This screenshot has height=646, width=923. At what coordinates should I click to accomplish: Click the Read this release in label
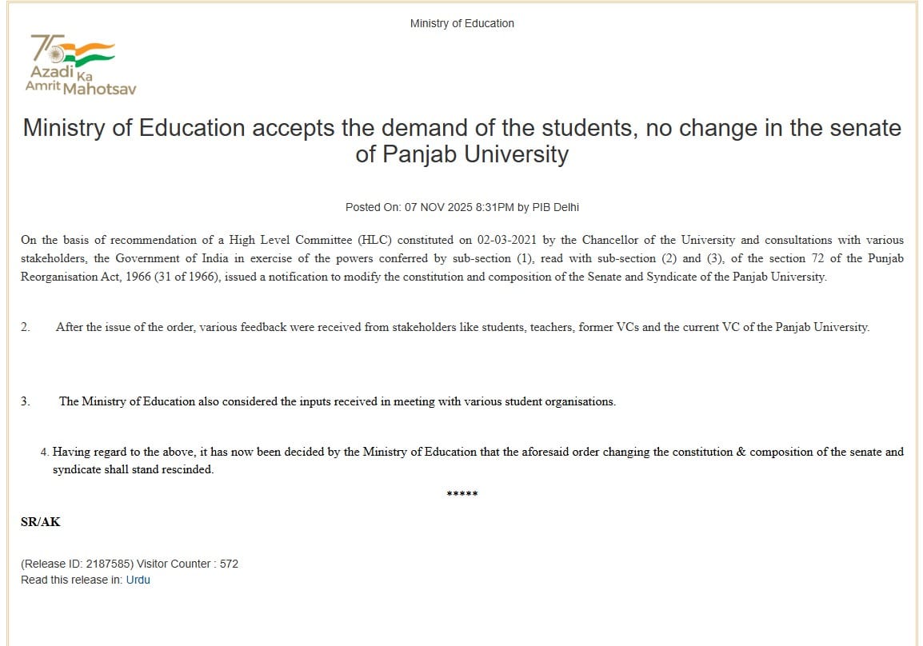coord(71,580)
